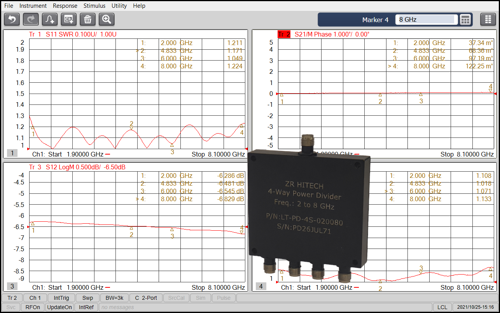Screen dimensions: 500x313
Task: Click the undo arrow icon
Action: pyautogui.click(x=12, y=19)
